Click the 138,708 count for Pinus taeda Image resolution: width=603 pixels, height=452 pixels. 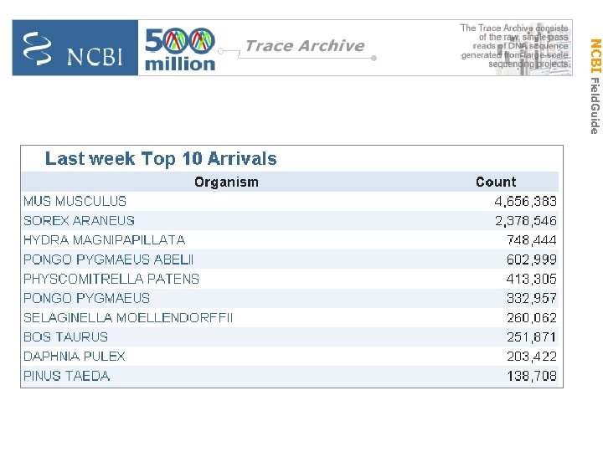click(531, 376)
